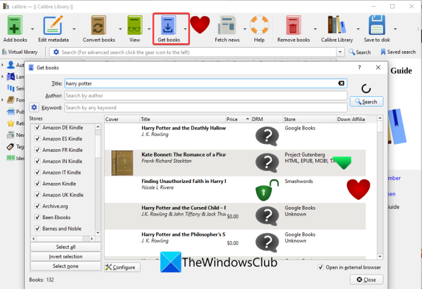
Task: Click the Help lifebuoy icon
Action: [259, 25]
